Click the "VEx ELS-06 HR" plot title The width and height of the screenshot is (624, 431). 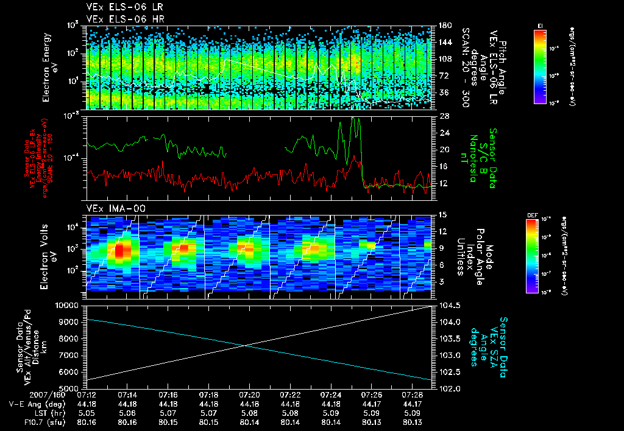(125, 19)
